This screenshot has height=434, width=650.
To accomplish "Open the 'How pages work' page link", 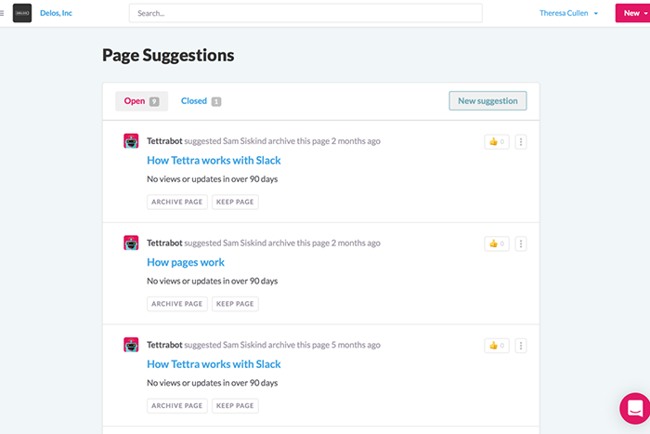I will pos(186,262).
